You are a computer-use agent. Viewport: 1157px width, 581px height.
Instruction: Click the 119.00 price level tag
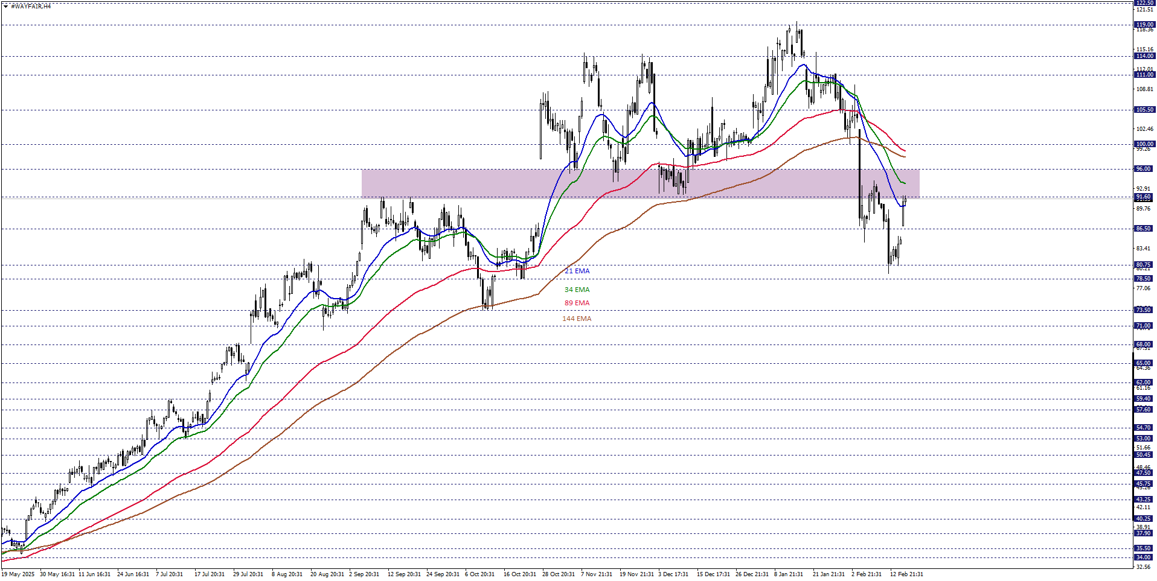click(x=1144, y=25)
